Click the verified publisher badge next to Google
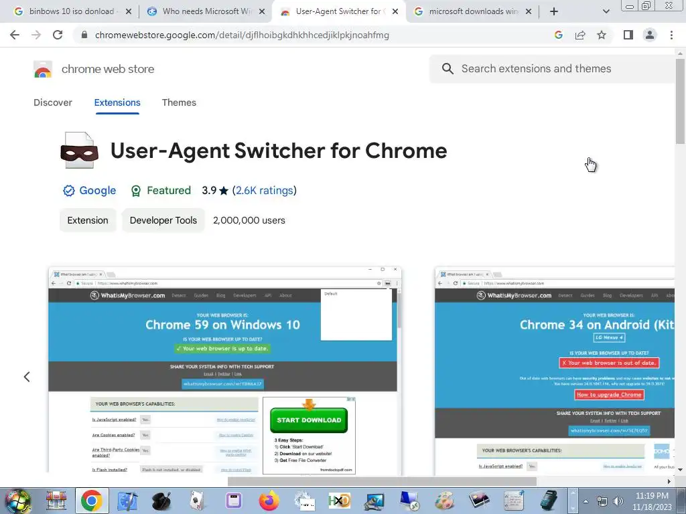This screenshot has height=514, width=686. (x=69, y=191)
